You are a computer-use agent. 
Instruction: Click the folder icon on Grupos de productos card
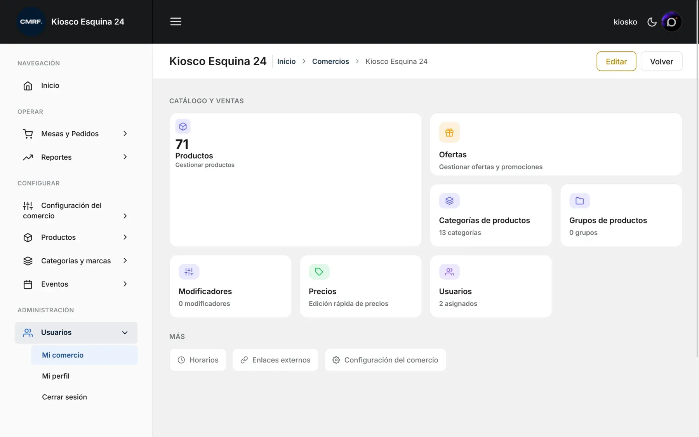click(x=580, y=201)
